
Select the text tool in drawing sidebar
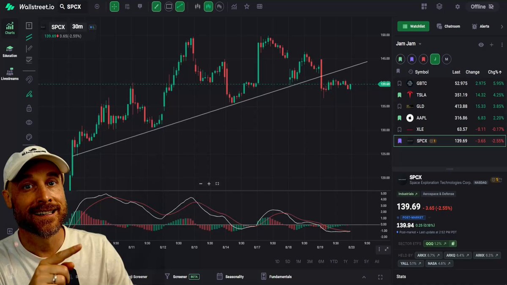coord(29,26)
